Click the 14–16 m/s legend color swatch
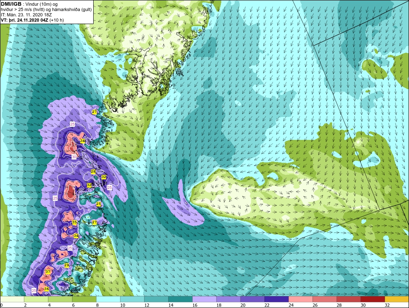Viewport: 409px width, 308px height. pos(180,299)
